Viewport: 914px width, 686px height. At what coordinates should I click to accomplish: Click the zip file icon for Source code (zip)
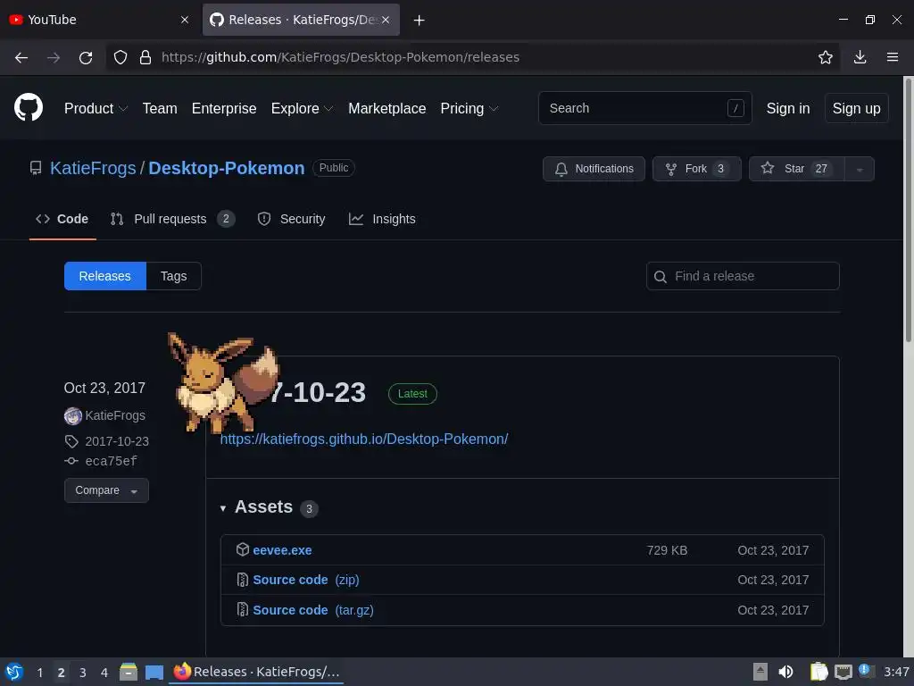click(x=243, y=579)
